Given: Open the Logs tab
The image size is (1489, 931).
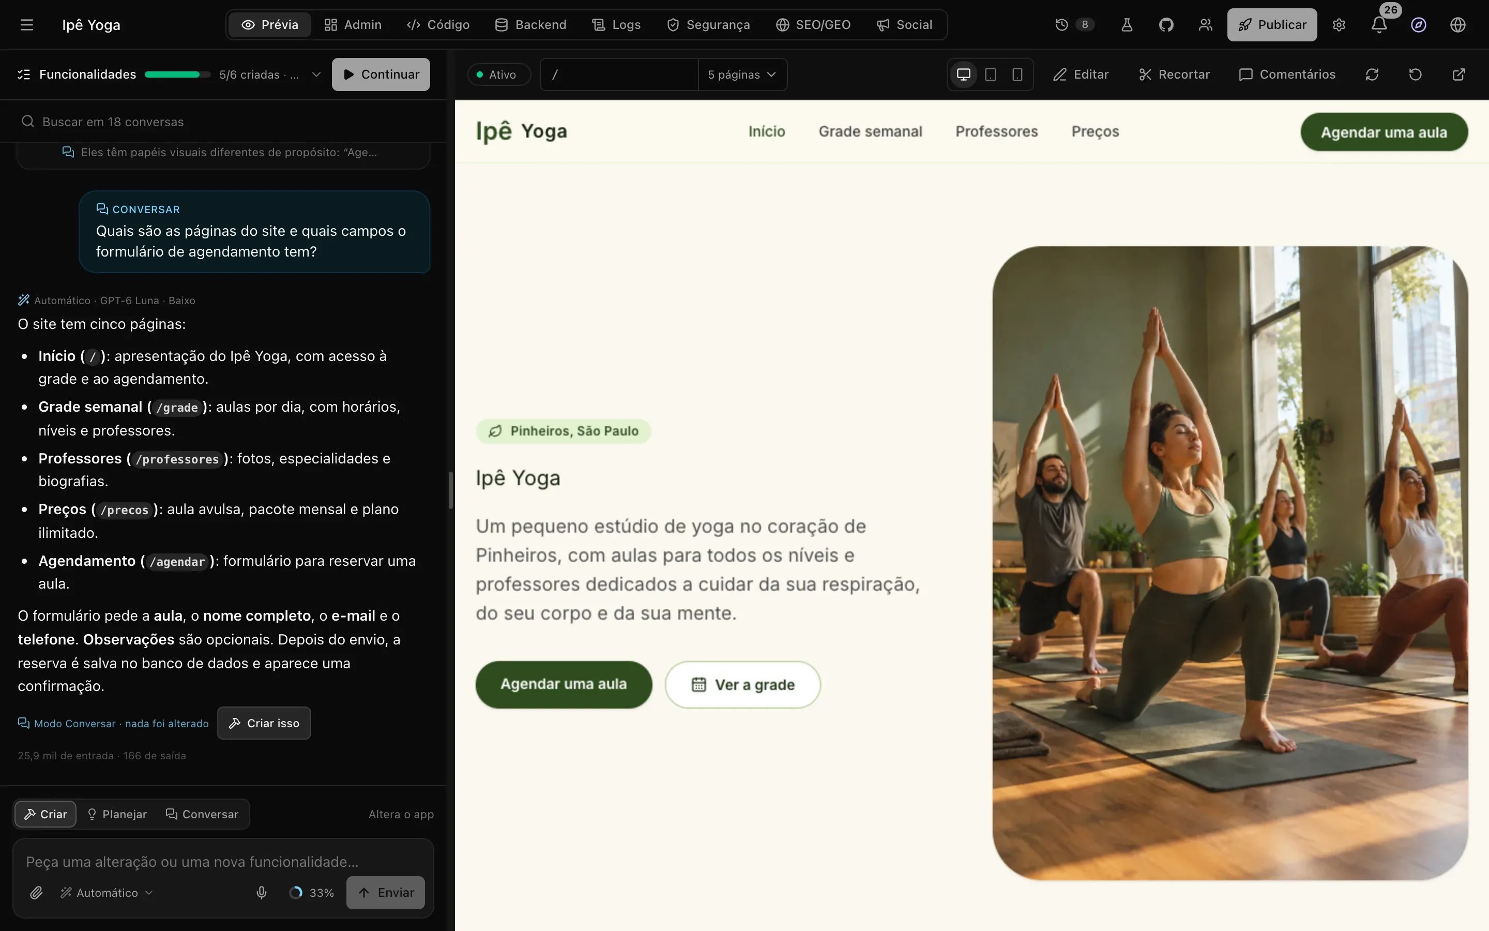Looking at the screenshot, I should pyautogui.click(x=616, y=25).
